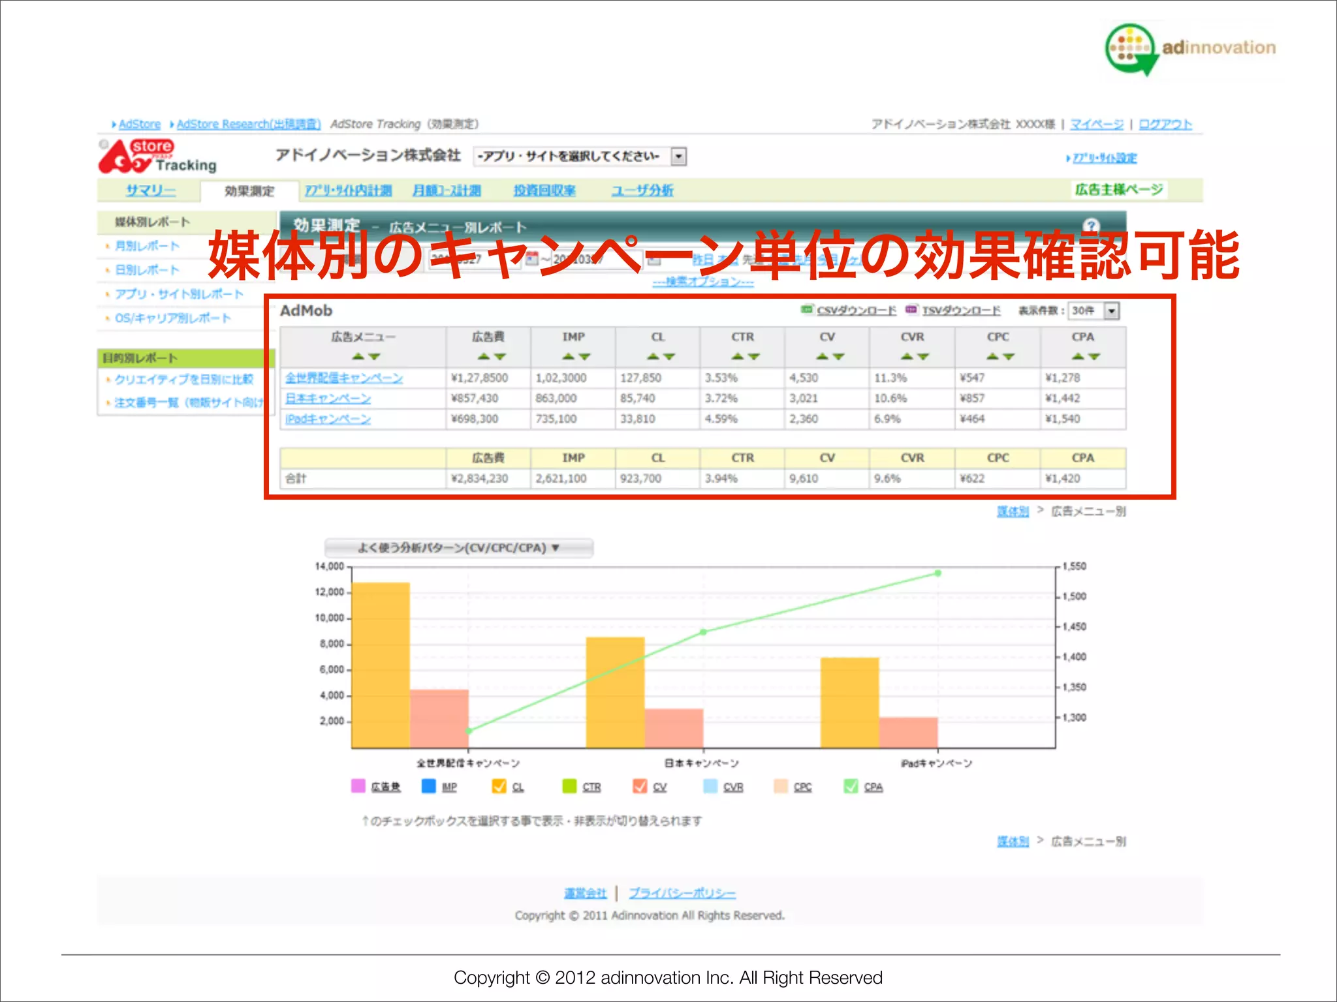
Task: Sort IMP column descending arrow
Action: (584, 356)
